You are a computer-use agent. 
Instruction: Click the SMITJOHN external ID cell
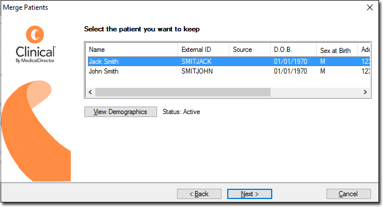[197, 71]
